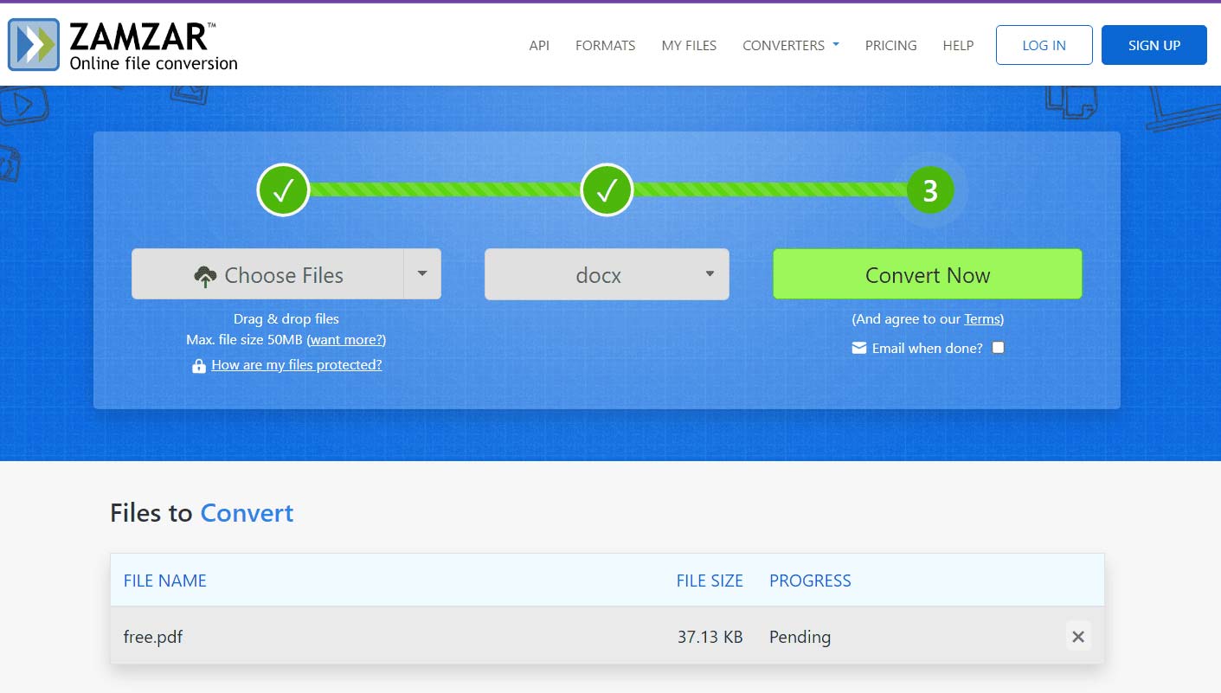Screen dimensions: 1221x693
Task: Click the envelope icon next to Email when done
Action: (x=858, y=347)
